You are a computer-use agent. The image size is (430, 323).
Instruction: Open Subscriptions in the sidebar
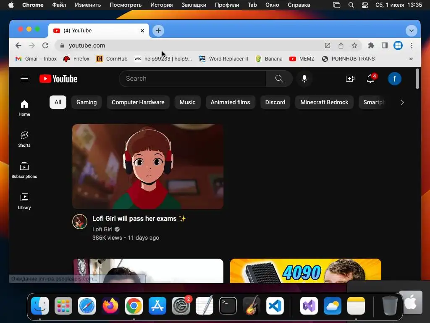pyautogui.click(x=24, y=170)
